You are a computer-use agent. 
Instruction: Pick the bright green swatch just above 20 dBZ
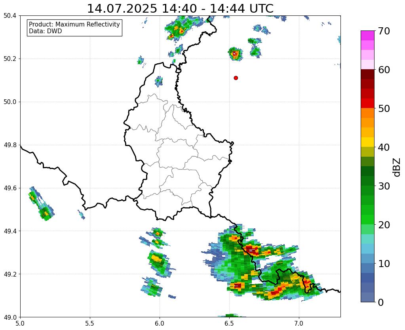(367, 220)
